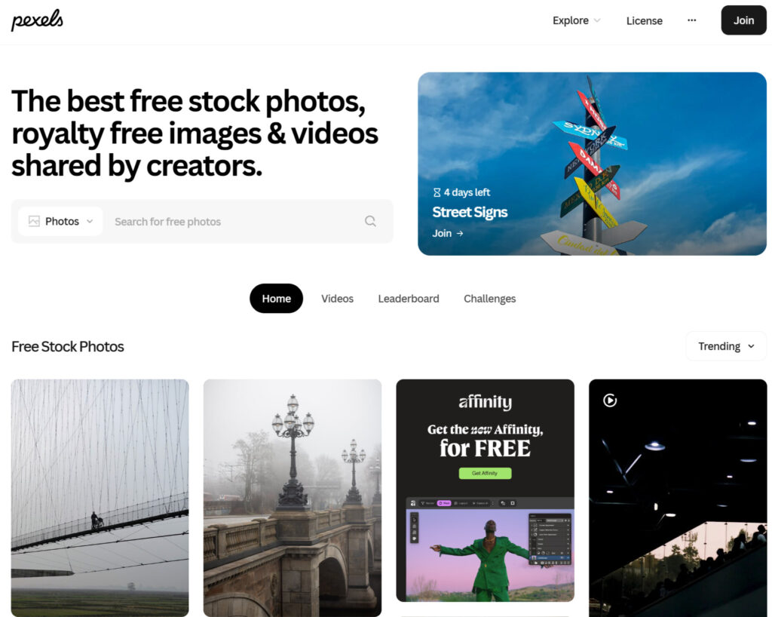The width and height of the screenshot is (772, 617).
Task: Click the black Join button
Action: coord(743,20)
